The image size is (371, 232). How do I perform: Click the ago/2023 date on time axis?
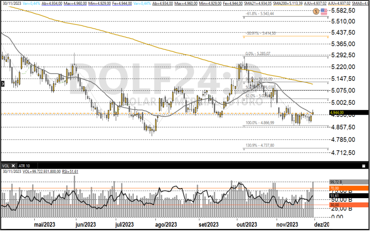pos(166,225)
